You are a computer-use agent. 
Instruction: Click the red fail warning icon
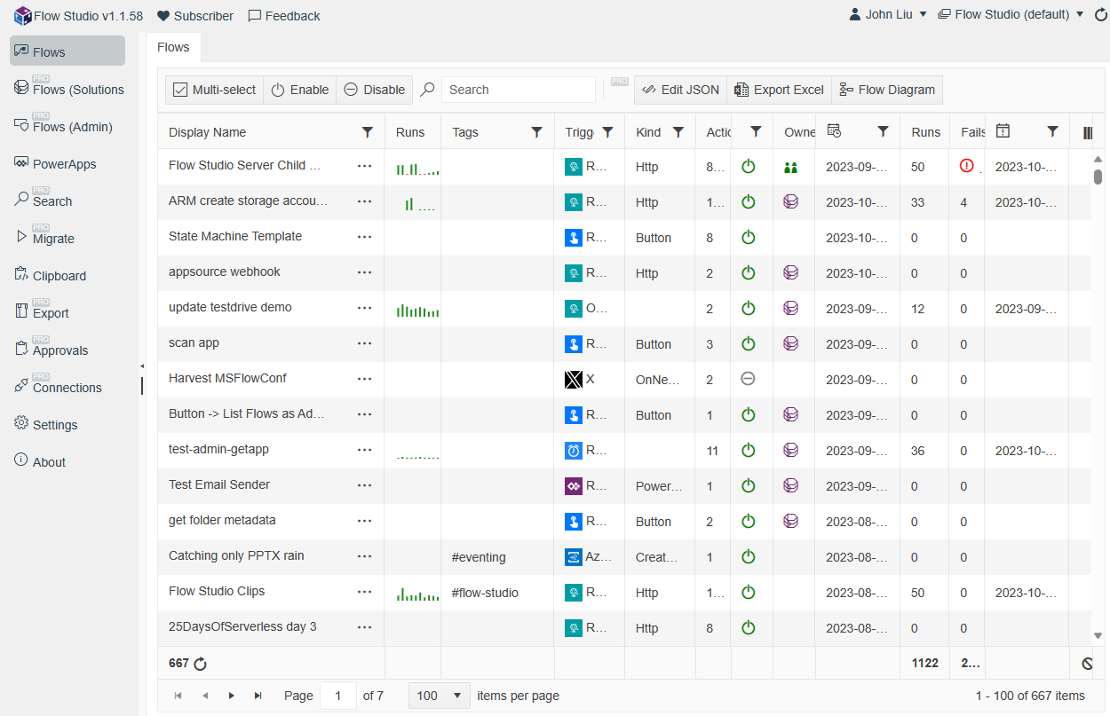click(x=967, y=165)
